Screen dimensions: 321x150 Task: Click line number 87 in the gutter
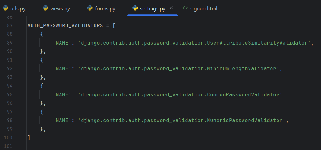tap(9, 26)
